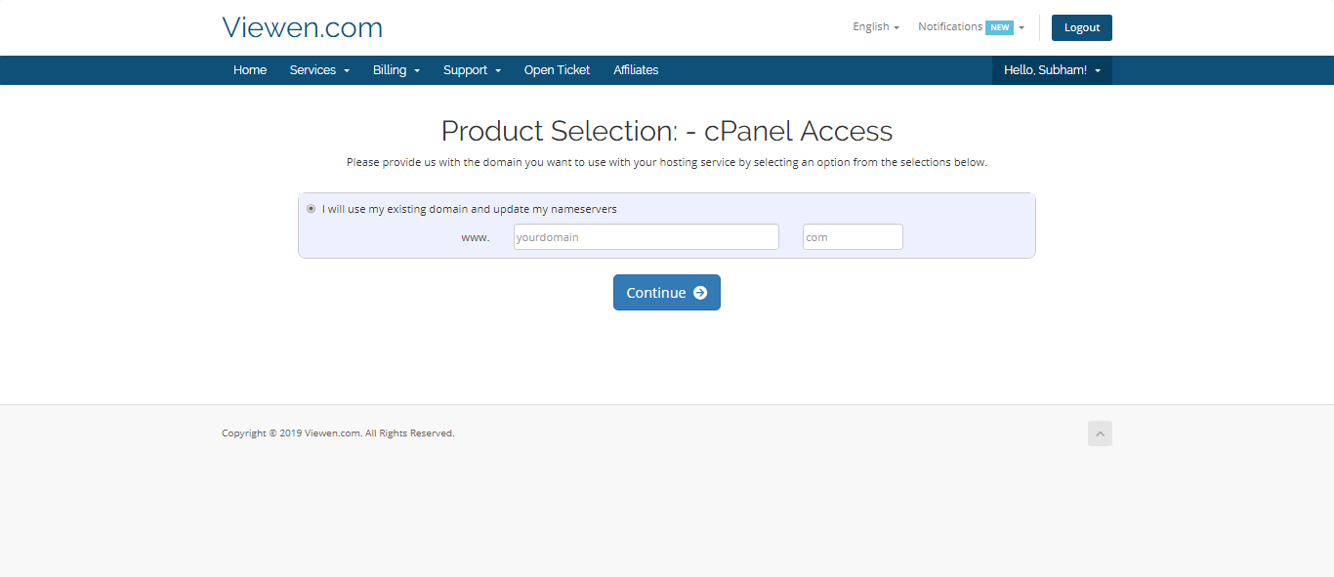The height and width of the screenshot is (577, 1334).
Task: Open the Billing menu
Action: click(396, 70)
